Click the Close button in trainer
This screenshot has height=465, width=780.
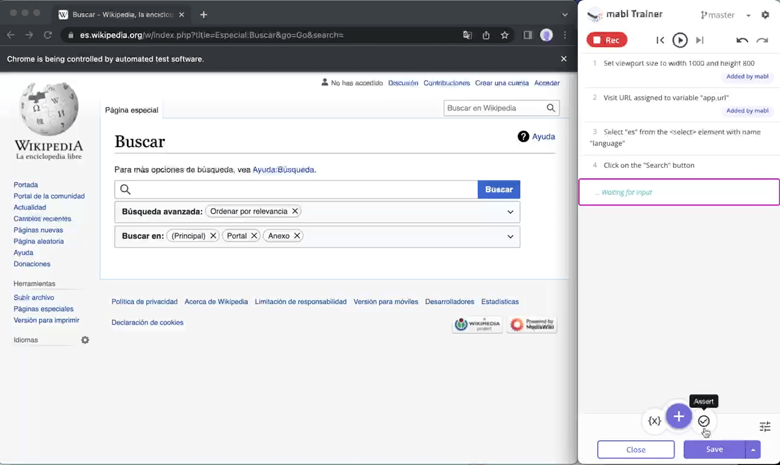(x=636, y=450)
